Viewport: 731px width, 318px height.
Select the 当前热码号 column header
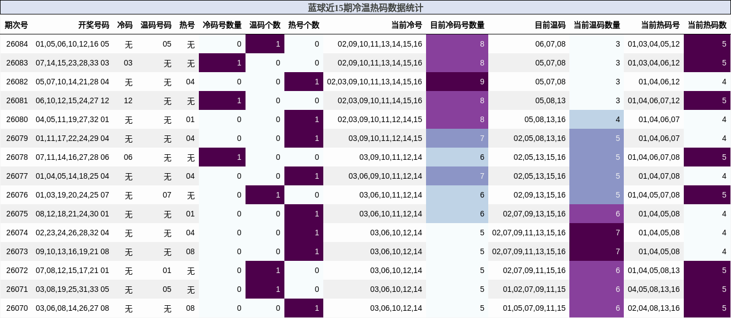tap(660, 25)
